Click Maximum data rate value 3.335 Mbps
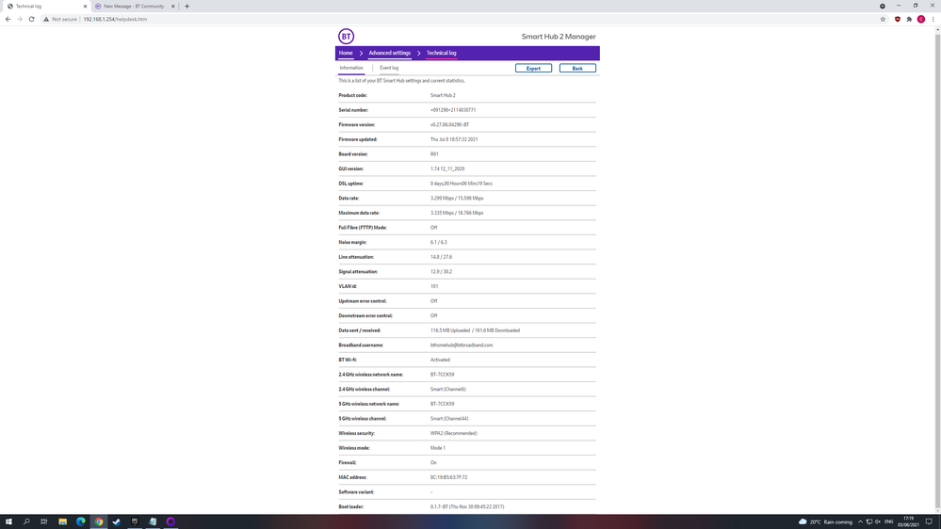941x529 pixels. pos(457,213)
